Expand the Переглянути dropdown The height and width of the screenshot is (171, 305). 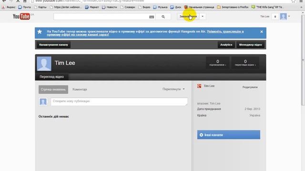(173, 89)
